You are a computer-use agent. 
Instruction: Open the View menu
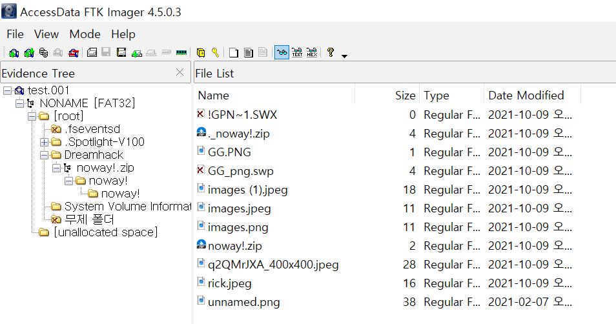[46, 34]
